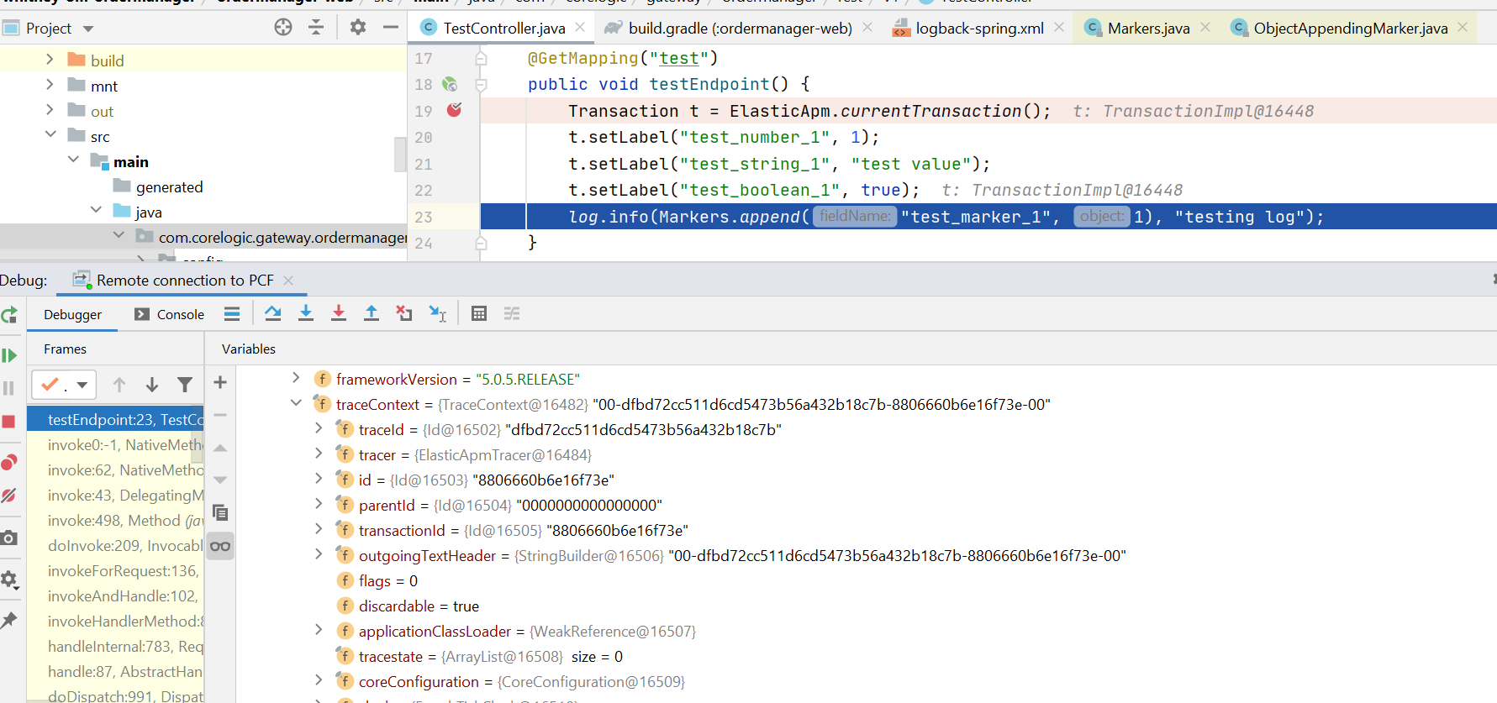Stop the debug session red square

click(9, 422)
